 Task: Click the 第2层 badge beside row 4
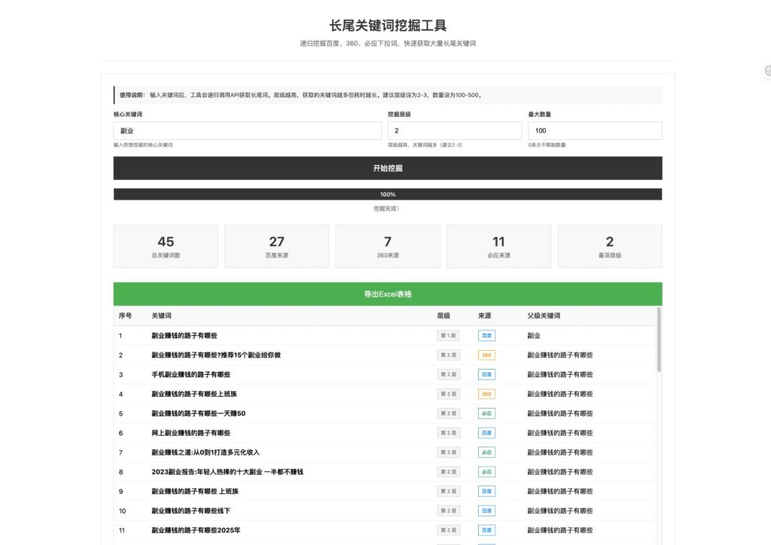click(448, 394)
